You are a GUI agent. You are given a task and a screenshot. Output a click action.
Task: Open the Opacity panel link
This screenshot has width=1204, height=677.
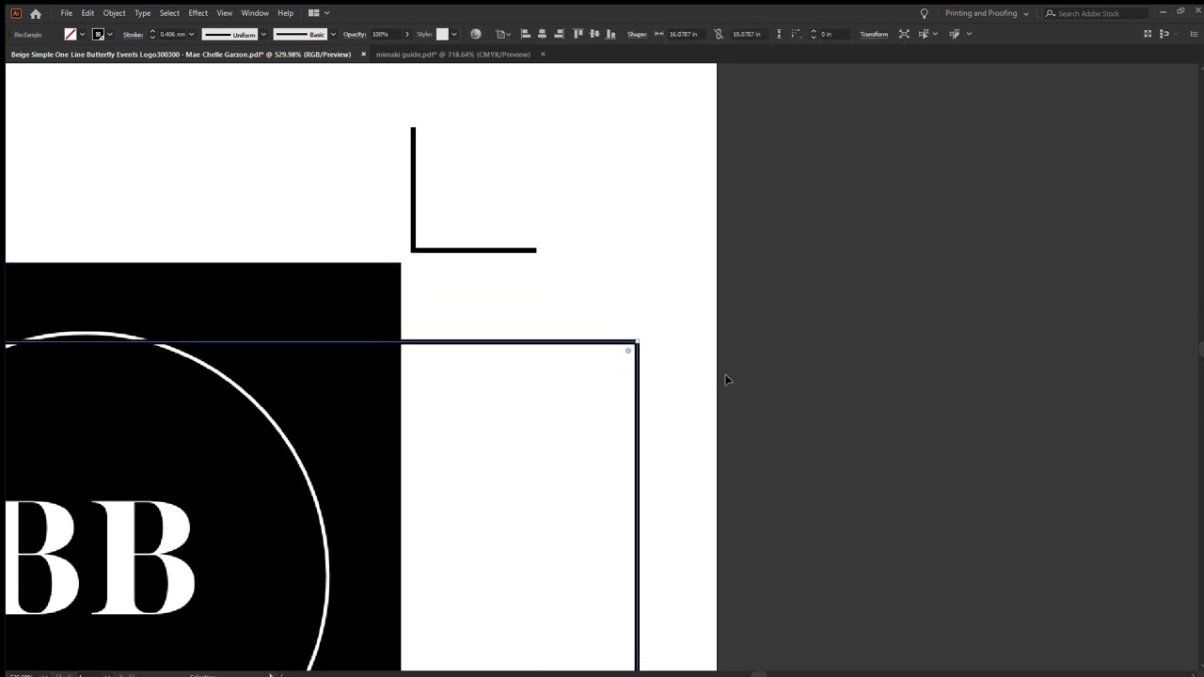(x=355, y=35)
